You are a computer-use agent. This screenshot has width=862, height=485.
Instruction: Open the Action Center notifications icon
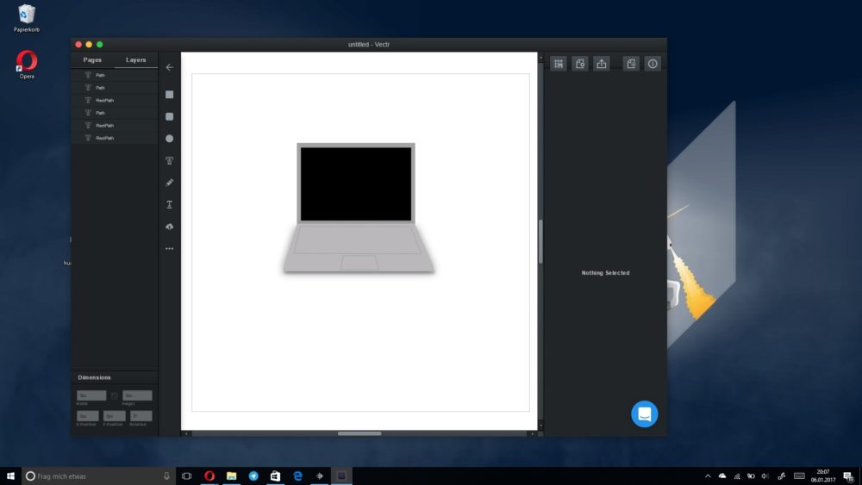[x=849, y=476]
